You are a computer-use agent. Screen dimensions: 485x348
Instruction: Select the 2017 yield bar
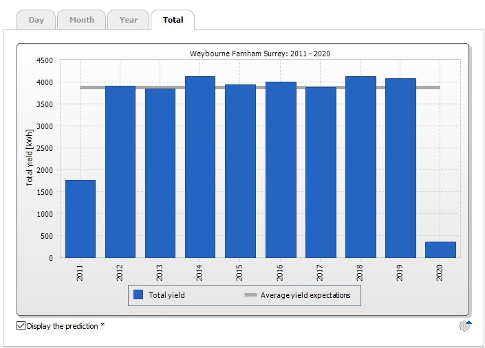[321, 172]
